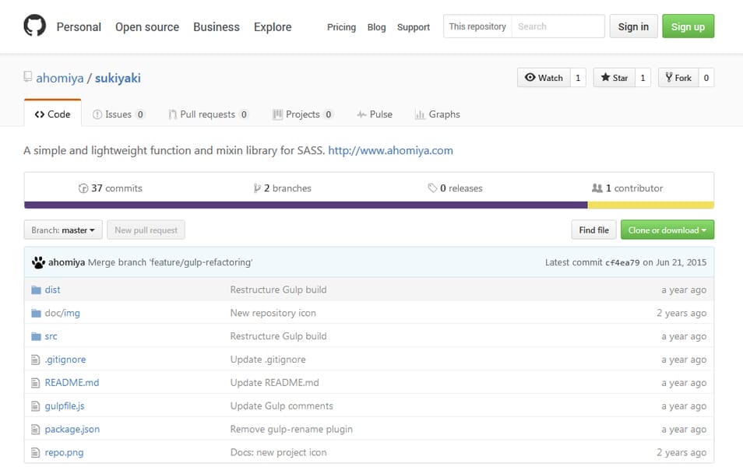The image size is (743, 467).
Task: Click the releases tag icon
Action: [432, 188]
